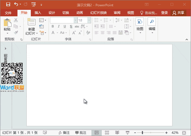
Task: Click the Decrease List Level icon
Action: pos(97,26)
